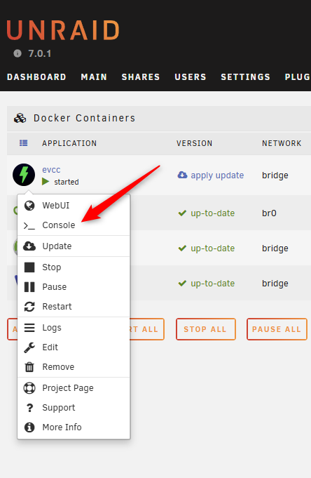
Task: Click the version info icon near 7.0.1
Action: (18, 53)
